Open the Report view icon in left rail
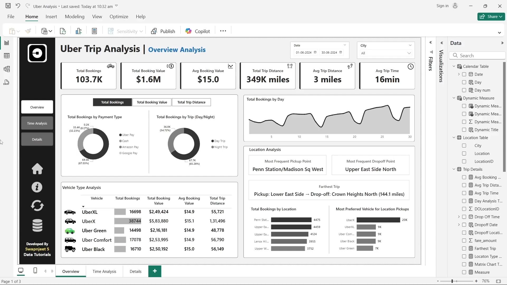Viewport: 507px width, 285px height. [7, 43]
